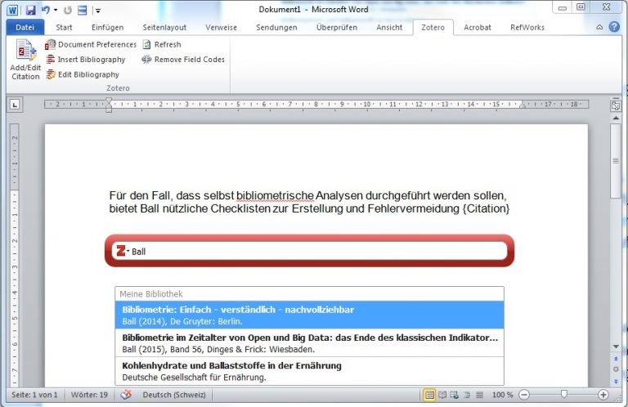
Task: Click the previous page browse button
Action: click(616, 359)
